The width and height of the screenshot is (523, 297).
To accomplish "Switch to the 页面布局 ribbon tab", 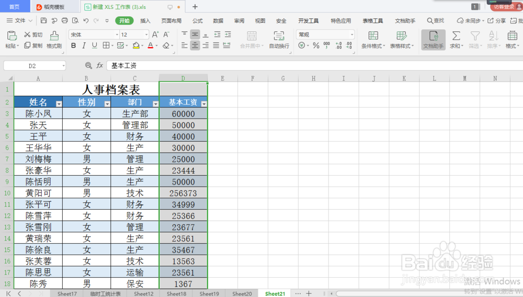I will pos(172,21).
